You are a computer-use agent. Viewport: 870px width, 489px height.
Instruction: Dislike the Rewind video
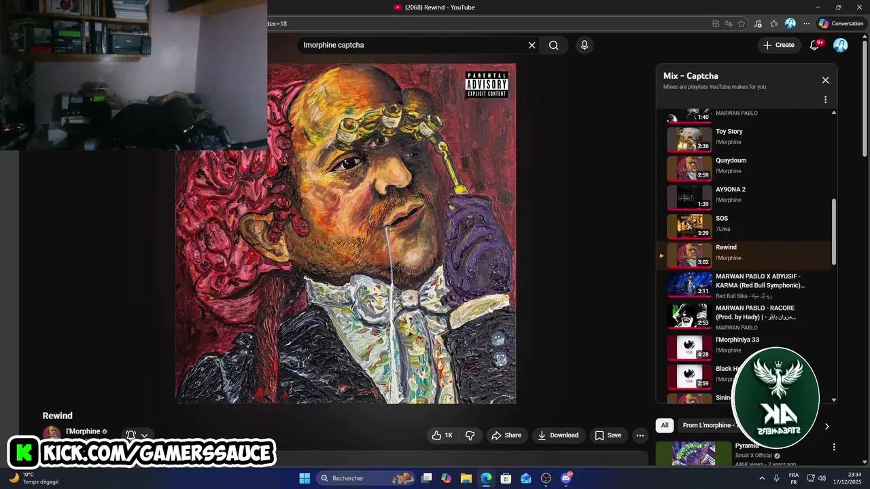[470, 435]
